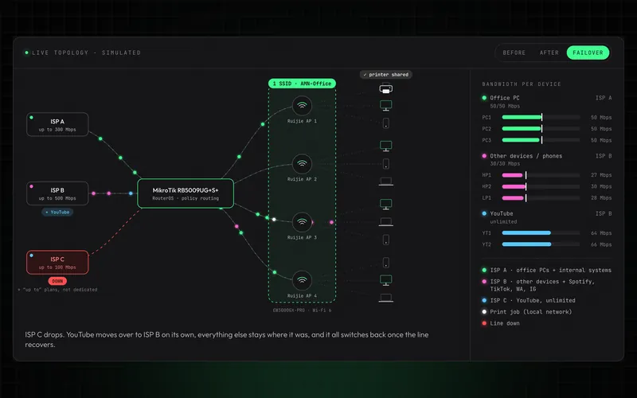637x398 pixels.
Task: Select the FAILOVER view
Action: point(588,53)
